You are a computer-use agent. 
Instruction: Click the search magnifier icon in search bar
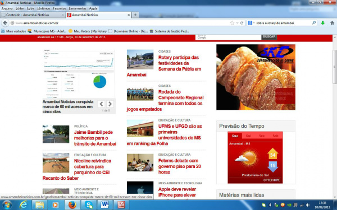[314, 23]
